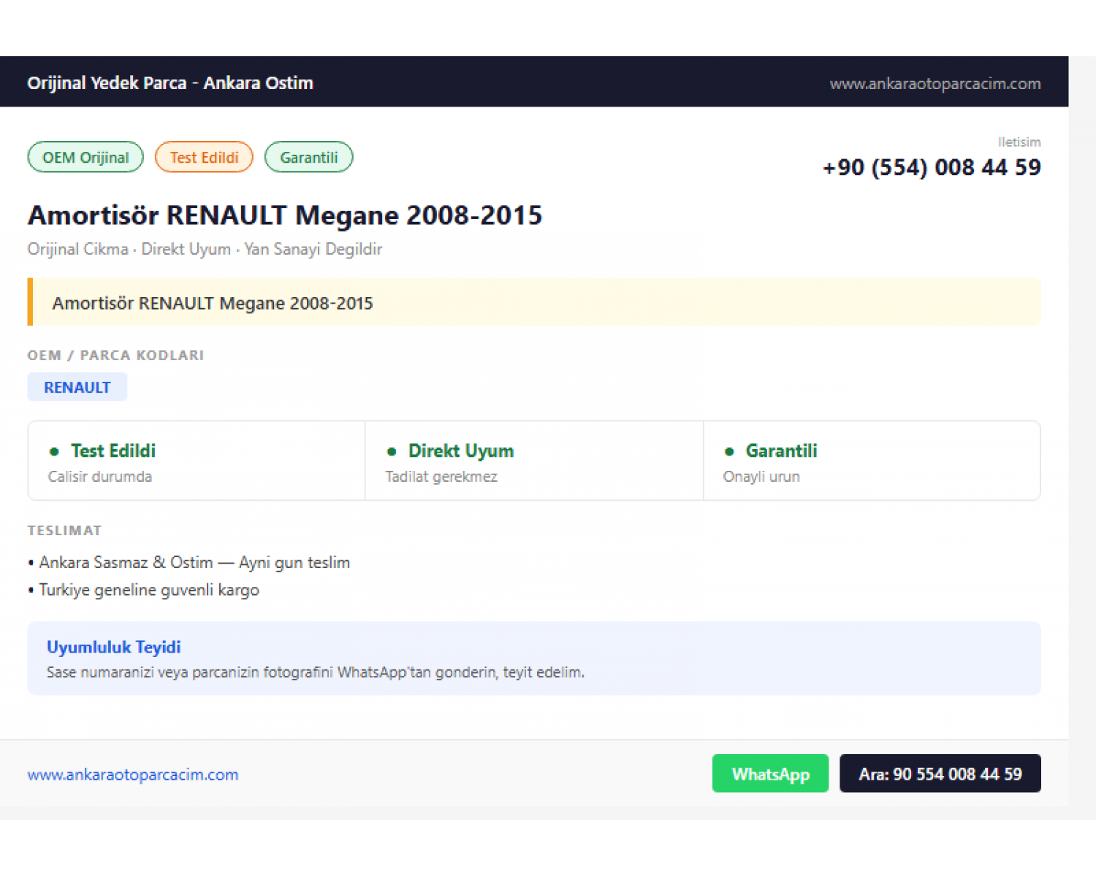1096x876 pixels.
Task: Select the orange Test Edildi badge
Action: click(x=204, y=157)
